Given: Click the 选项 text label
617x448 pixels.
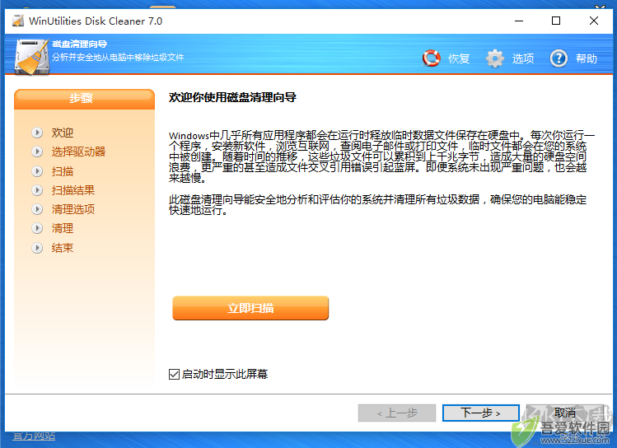Looking at the screenshot, I should pos(523,58).
